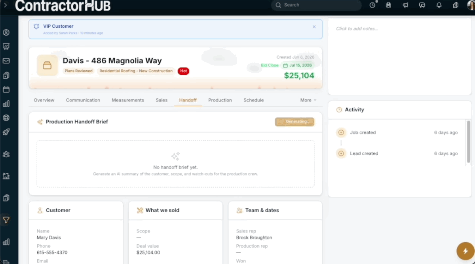Screen dimensions: 475x264
Task: Switch to the Sales tab
Action: click(161, 100)
